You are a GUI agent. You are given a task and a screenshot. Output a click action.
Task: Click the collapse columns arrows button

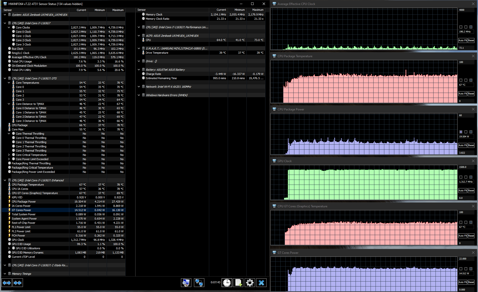pyautogui.click(x=17, y=283)
